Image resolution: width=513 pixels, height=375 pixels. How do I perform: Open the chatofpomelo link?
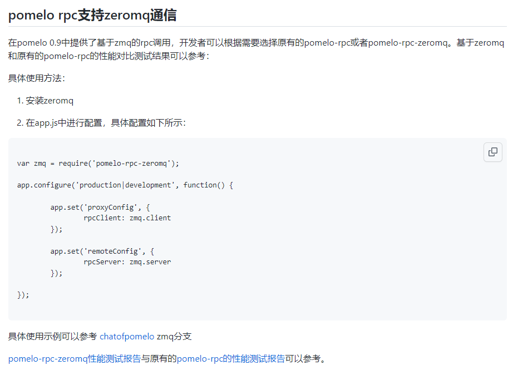point(127,336)
